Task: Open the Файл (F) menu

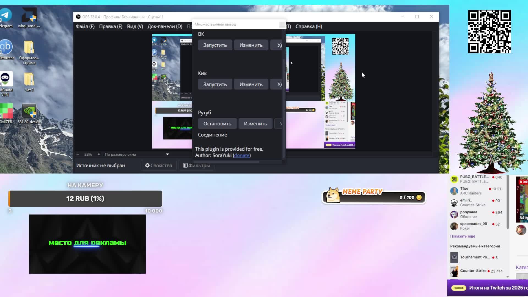Action: pyautogui.click(x=85, y=26)
